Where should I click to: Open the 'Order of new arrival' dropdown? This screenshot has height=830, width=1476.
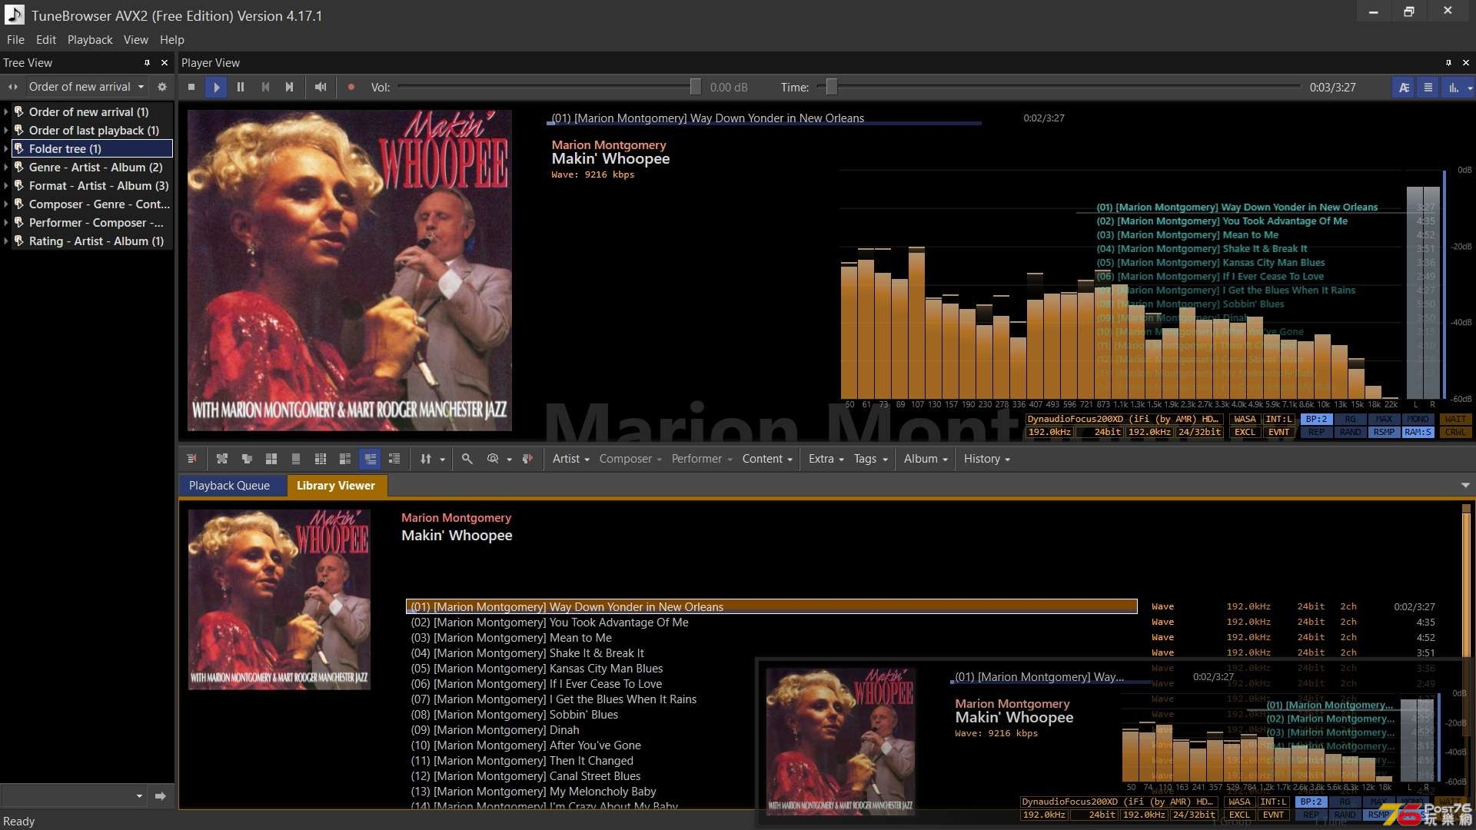pyautogui.click(x=86, y=87)
